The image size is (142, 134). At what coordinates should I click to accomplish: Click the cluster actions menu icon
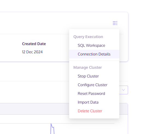115,23
